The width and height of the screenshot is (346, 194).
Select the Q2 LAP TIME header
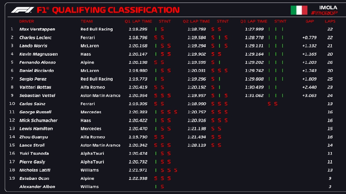pos(196,21)
